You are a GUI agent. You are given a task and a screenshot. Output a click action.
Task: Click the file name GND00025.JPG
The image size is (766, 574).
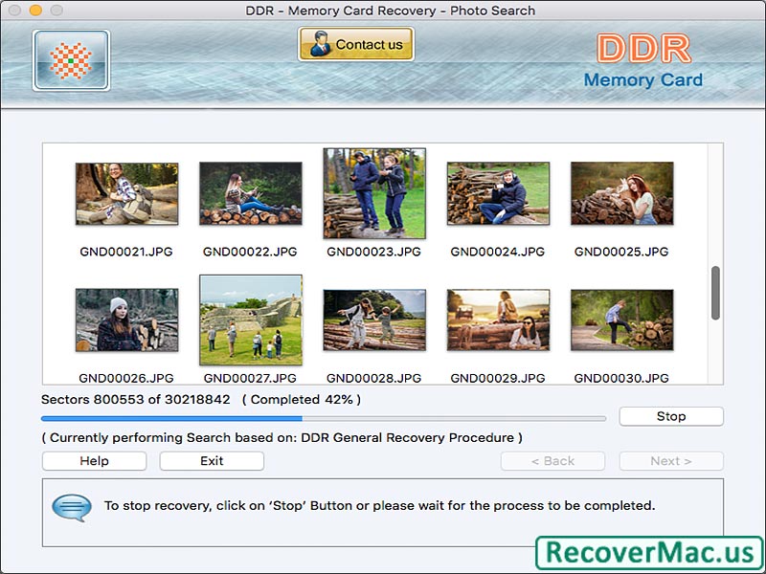(621, 252)
